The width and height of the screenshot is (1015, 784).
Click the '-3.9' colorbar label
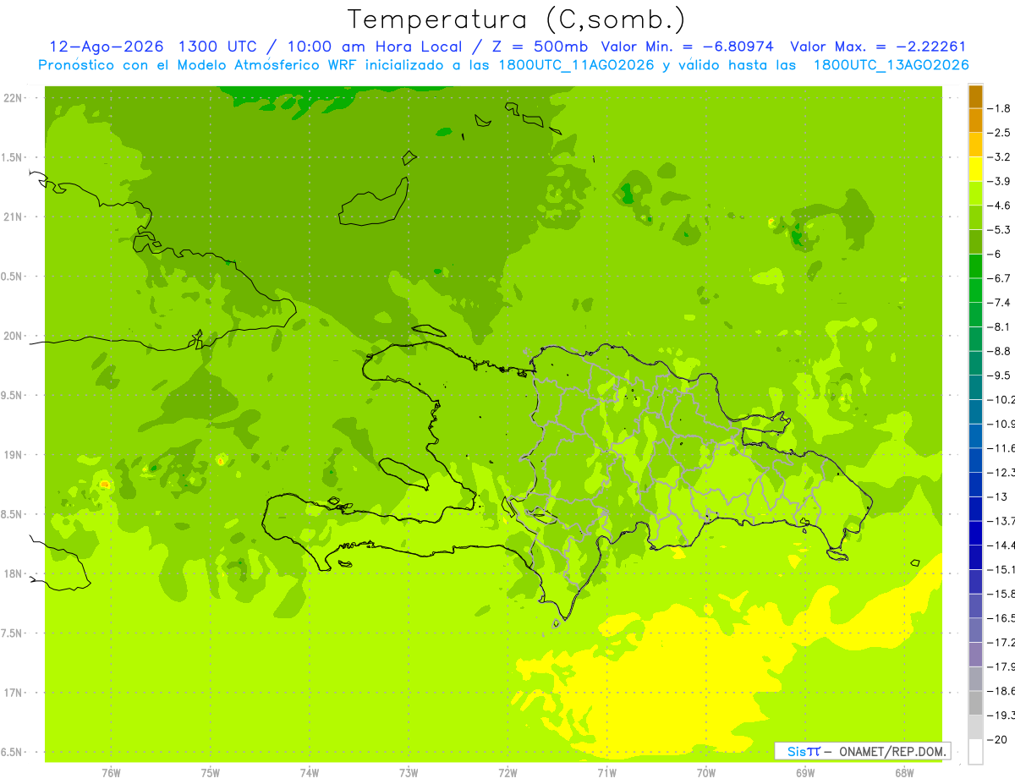1001,181
